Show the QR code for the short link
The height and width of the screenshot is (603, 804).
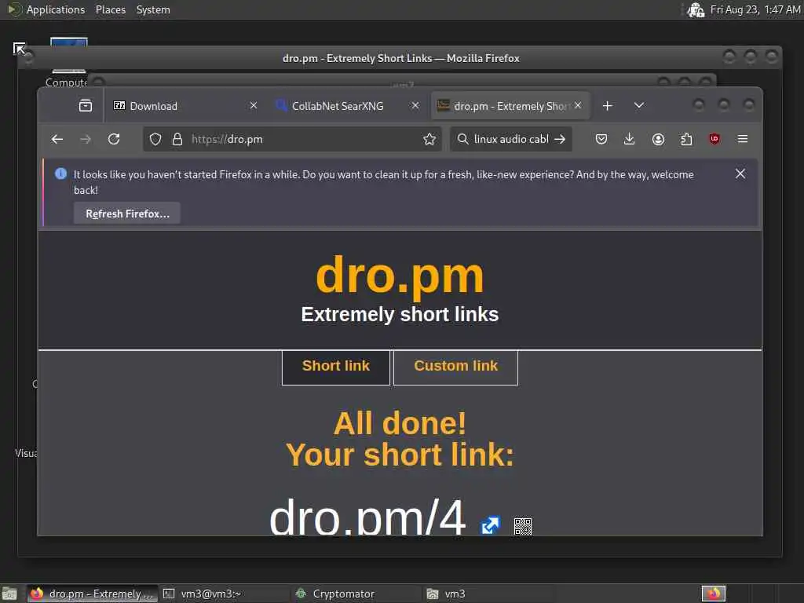tap(522, 526)
